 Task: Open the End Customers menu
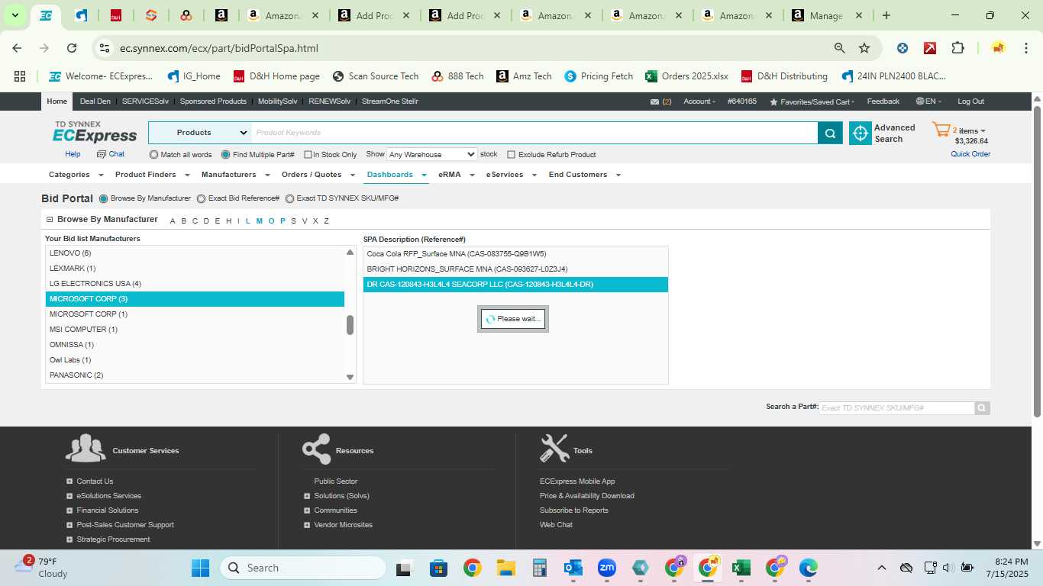coord(583,175)
